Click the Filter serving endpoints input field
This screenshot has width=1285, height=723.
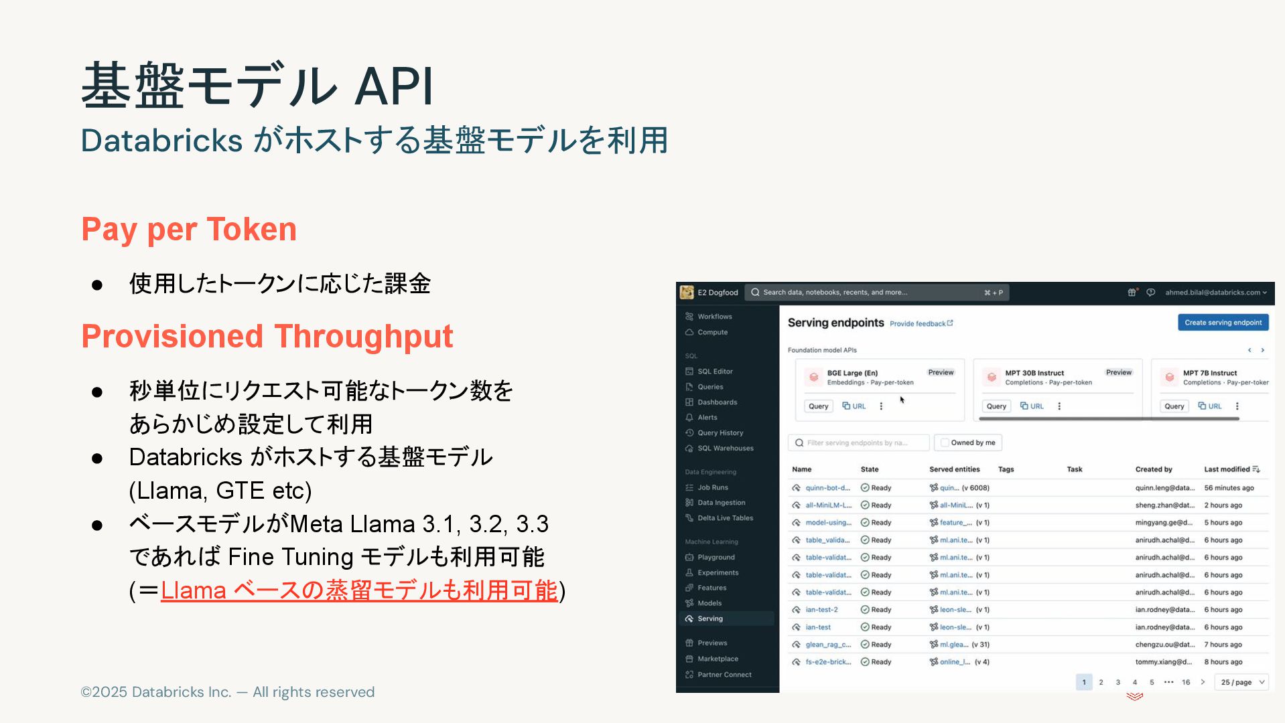pyautogui.click(x=858, y=443)
